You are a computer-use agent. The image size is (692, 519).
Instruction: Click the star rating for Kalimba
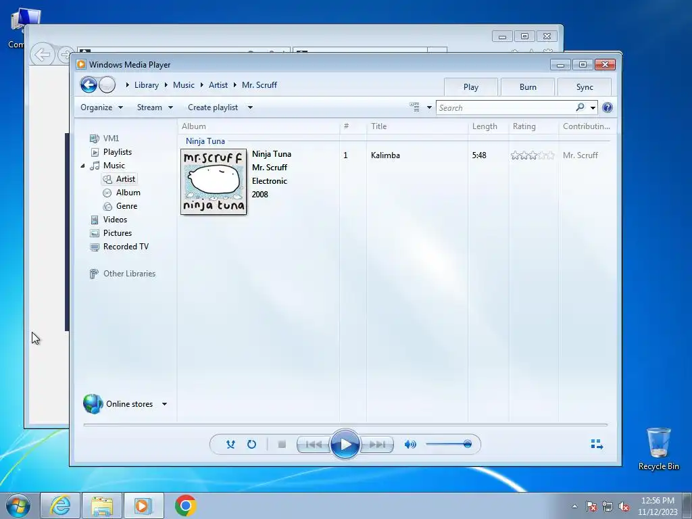(533, 155)
